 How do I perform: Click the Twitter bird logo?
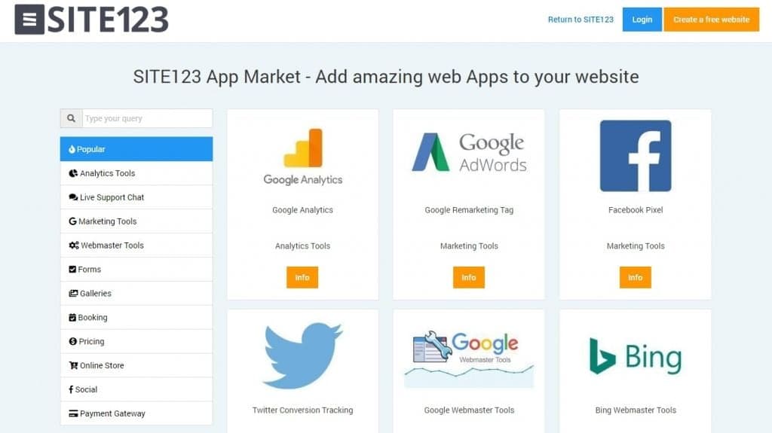302,355
